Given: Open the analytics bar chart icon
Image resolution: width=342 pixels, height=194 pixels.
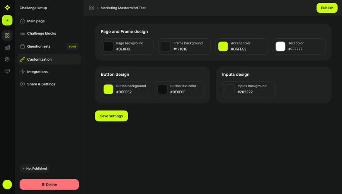Looking at the screenshot, I should click(x=7, y=48).
